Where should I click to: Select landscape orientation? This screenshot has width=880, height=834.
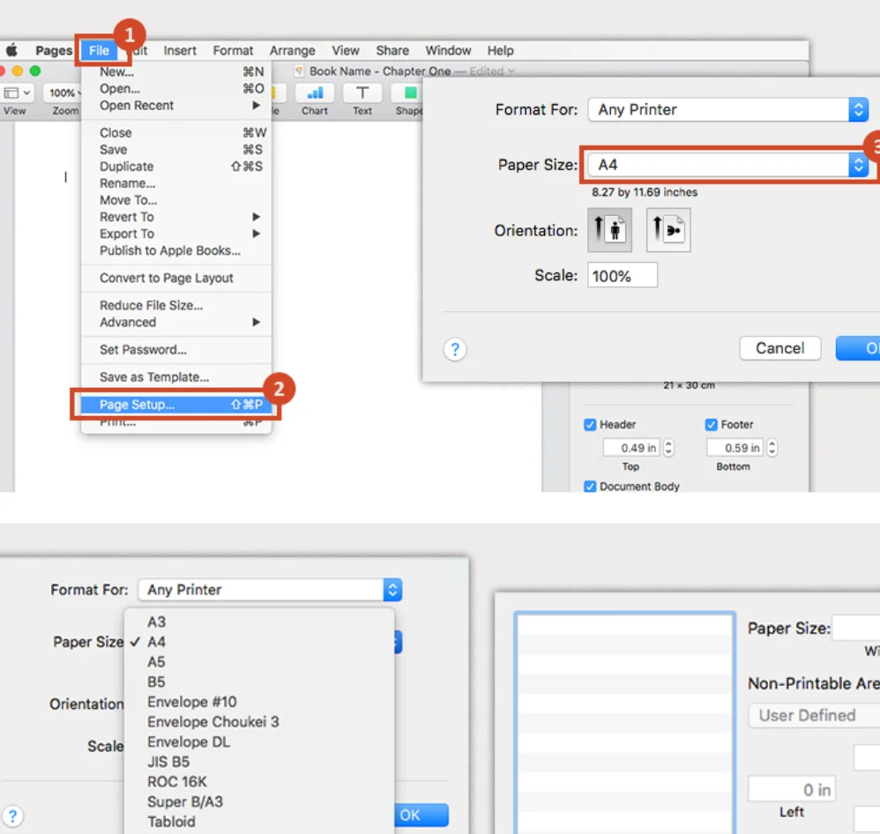click(x=667, y=230)
